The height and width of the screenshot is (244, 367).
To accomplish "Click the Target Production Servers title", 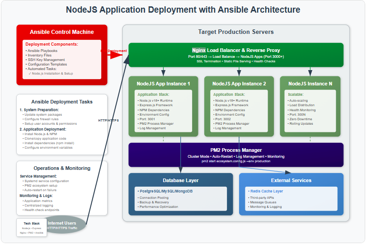I will pos(235,32).
